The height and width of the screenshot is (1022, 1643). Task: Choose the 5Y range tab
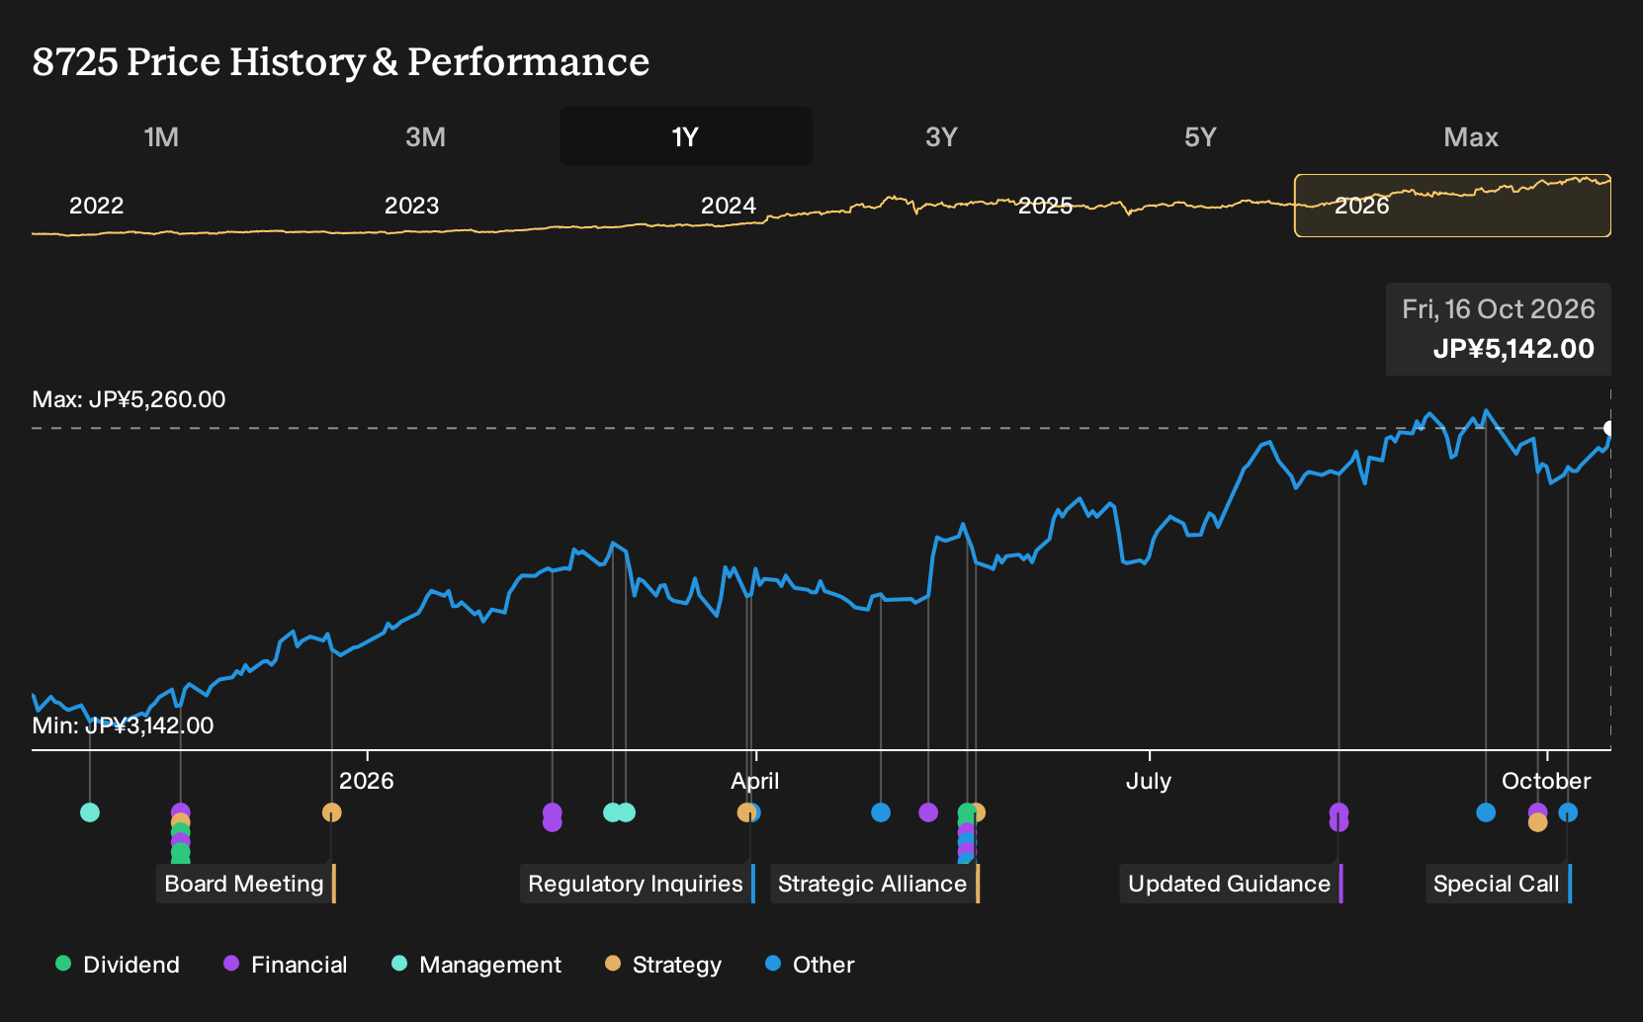pos(1200,136)
